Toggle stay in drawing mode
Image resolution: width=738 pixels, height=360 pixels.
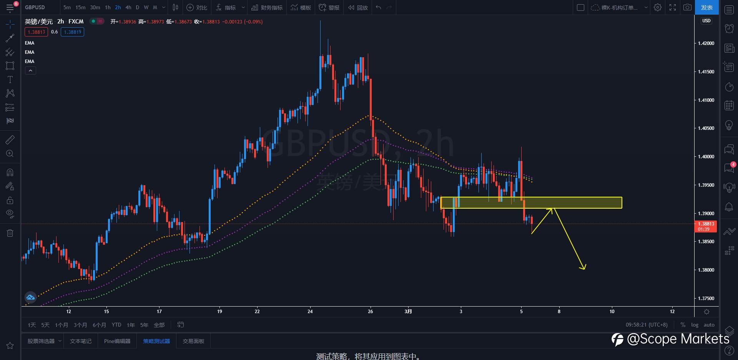pyautogui.click(x=10, y=186)
